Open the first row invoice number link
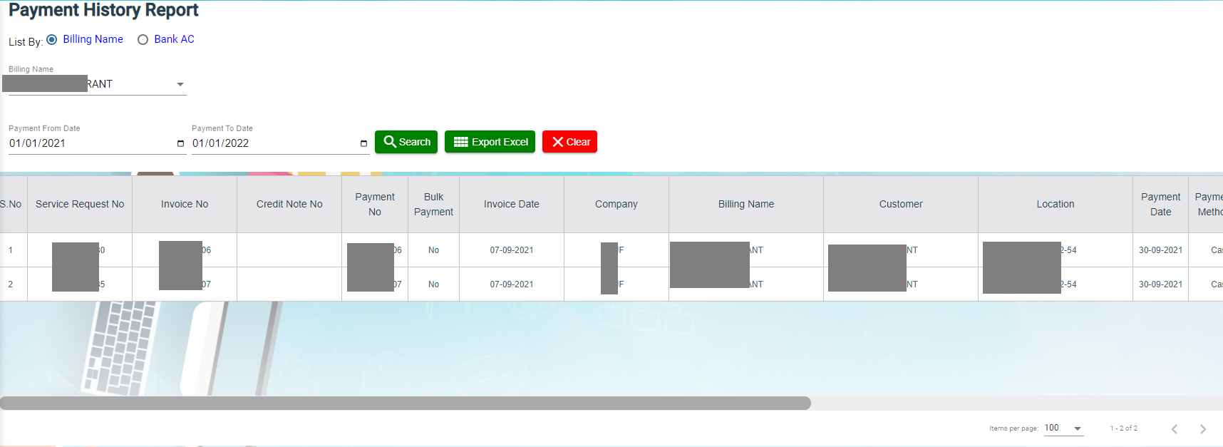The width and height of the screenshot is (1223, 447). tap(206, 250)
